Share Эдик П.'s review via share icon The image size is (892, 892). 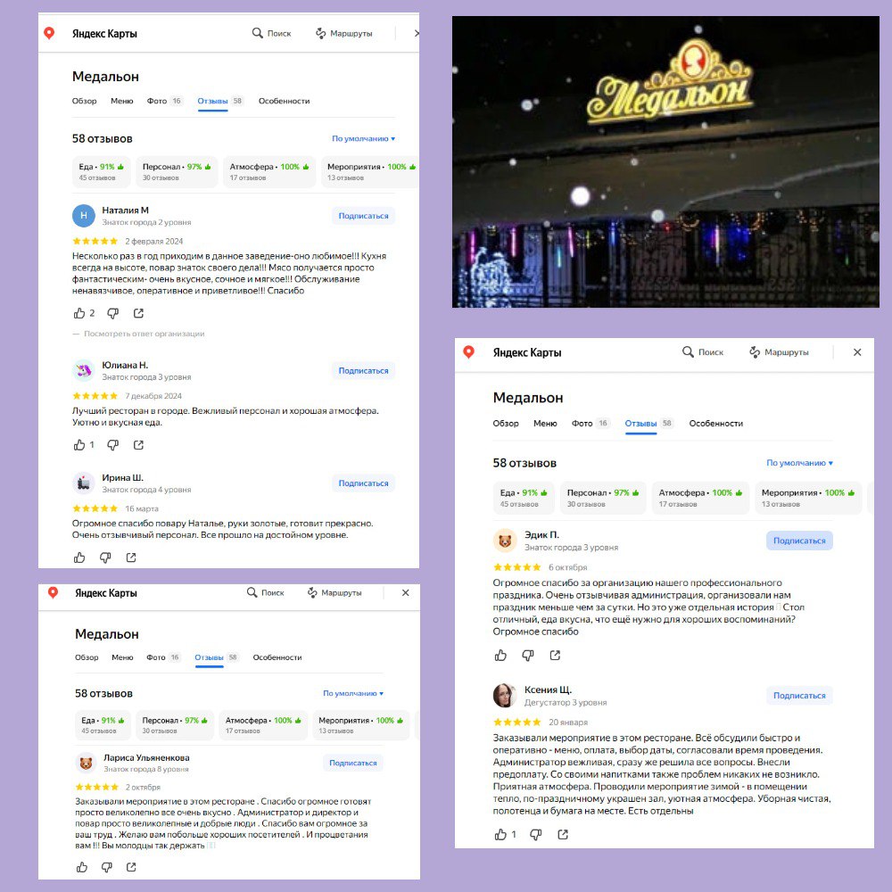(x=555, y=656)
